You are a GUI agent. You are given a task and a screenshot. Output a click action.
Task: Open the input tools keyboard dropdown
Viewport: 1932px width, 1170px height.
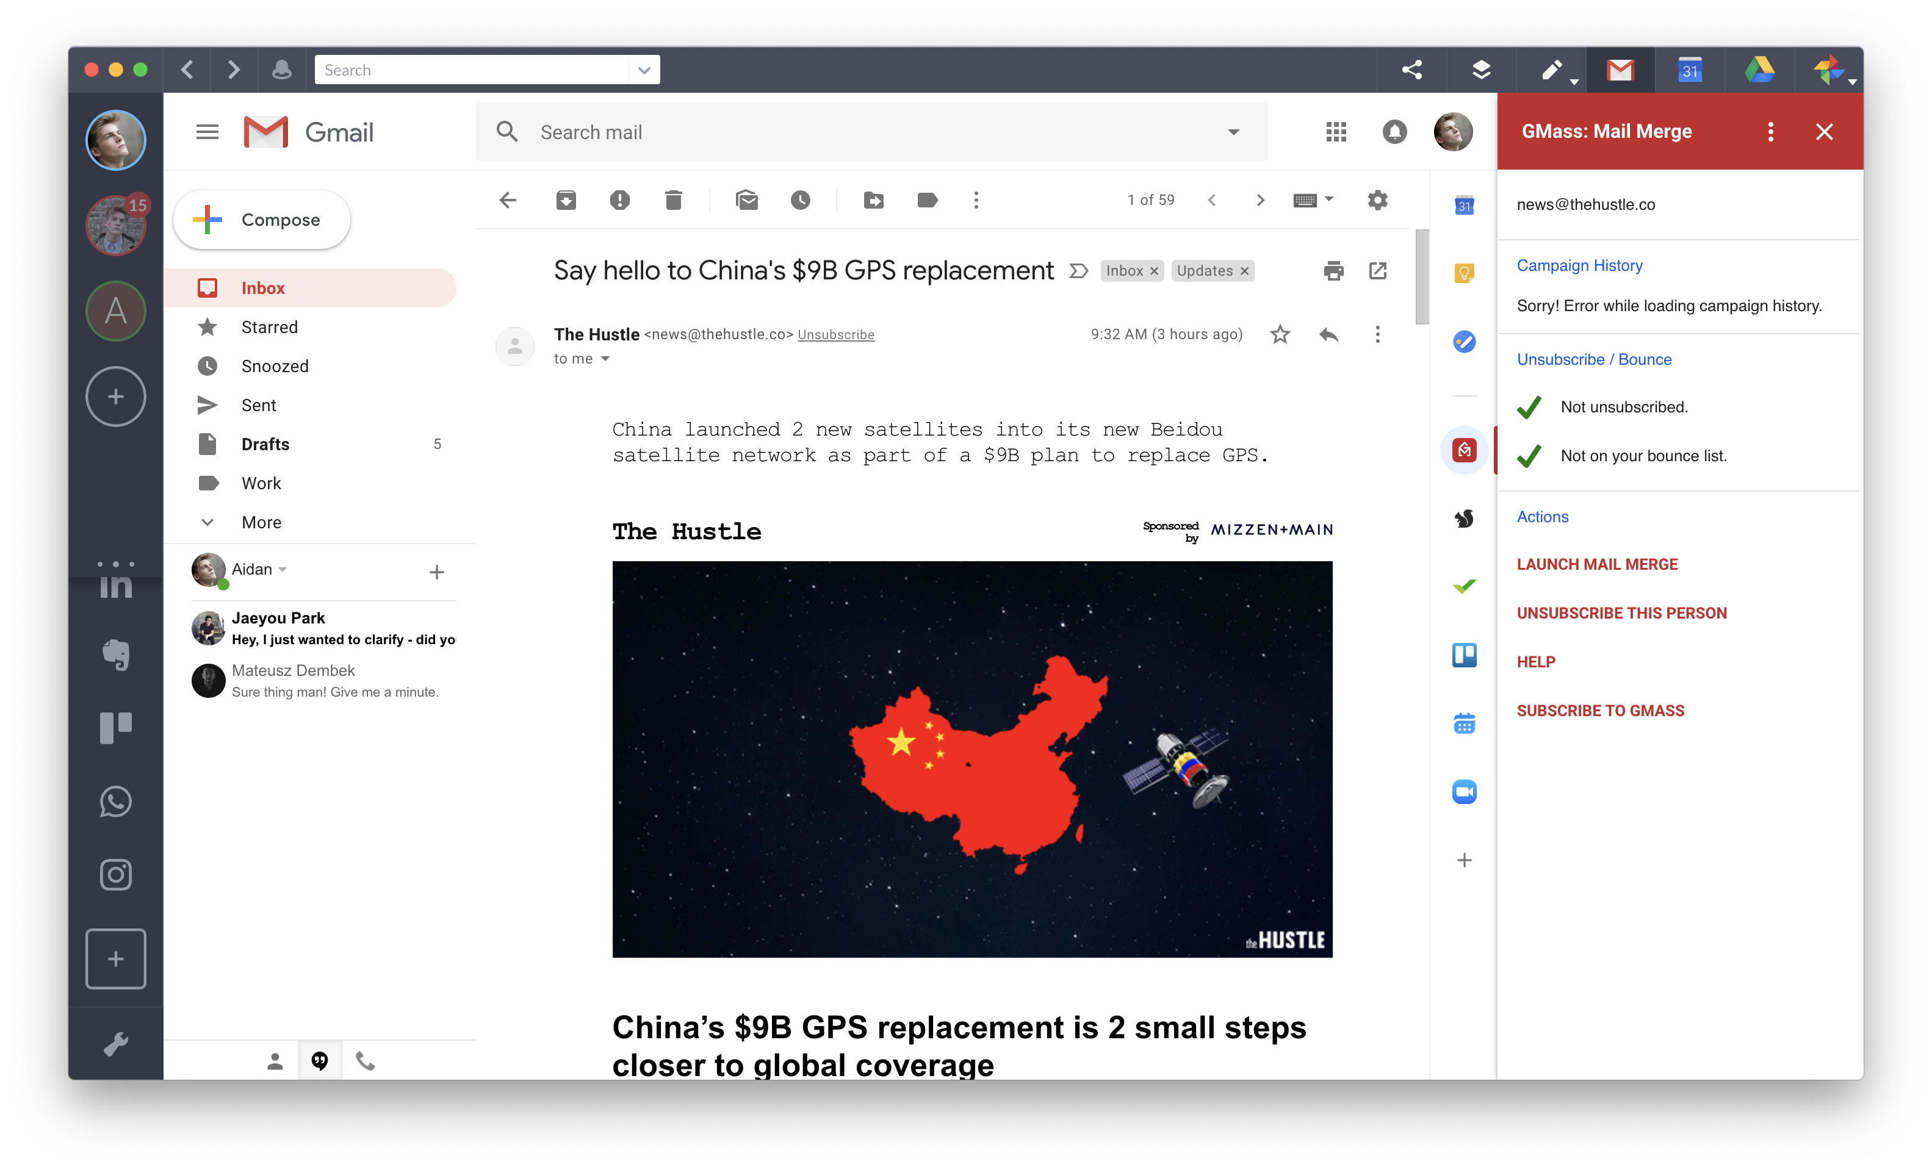coord(1313,201)
